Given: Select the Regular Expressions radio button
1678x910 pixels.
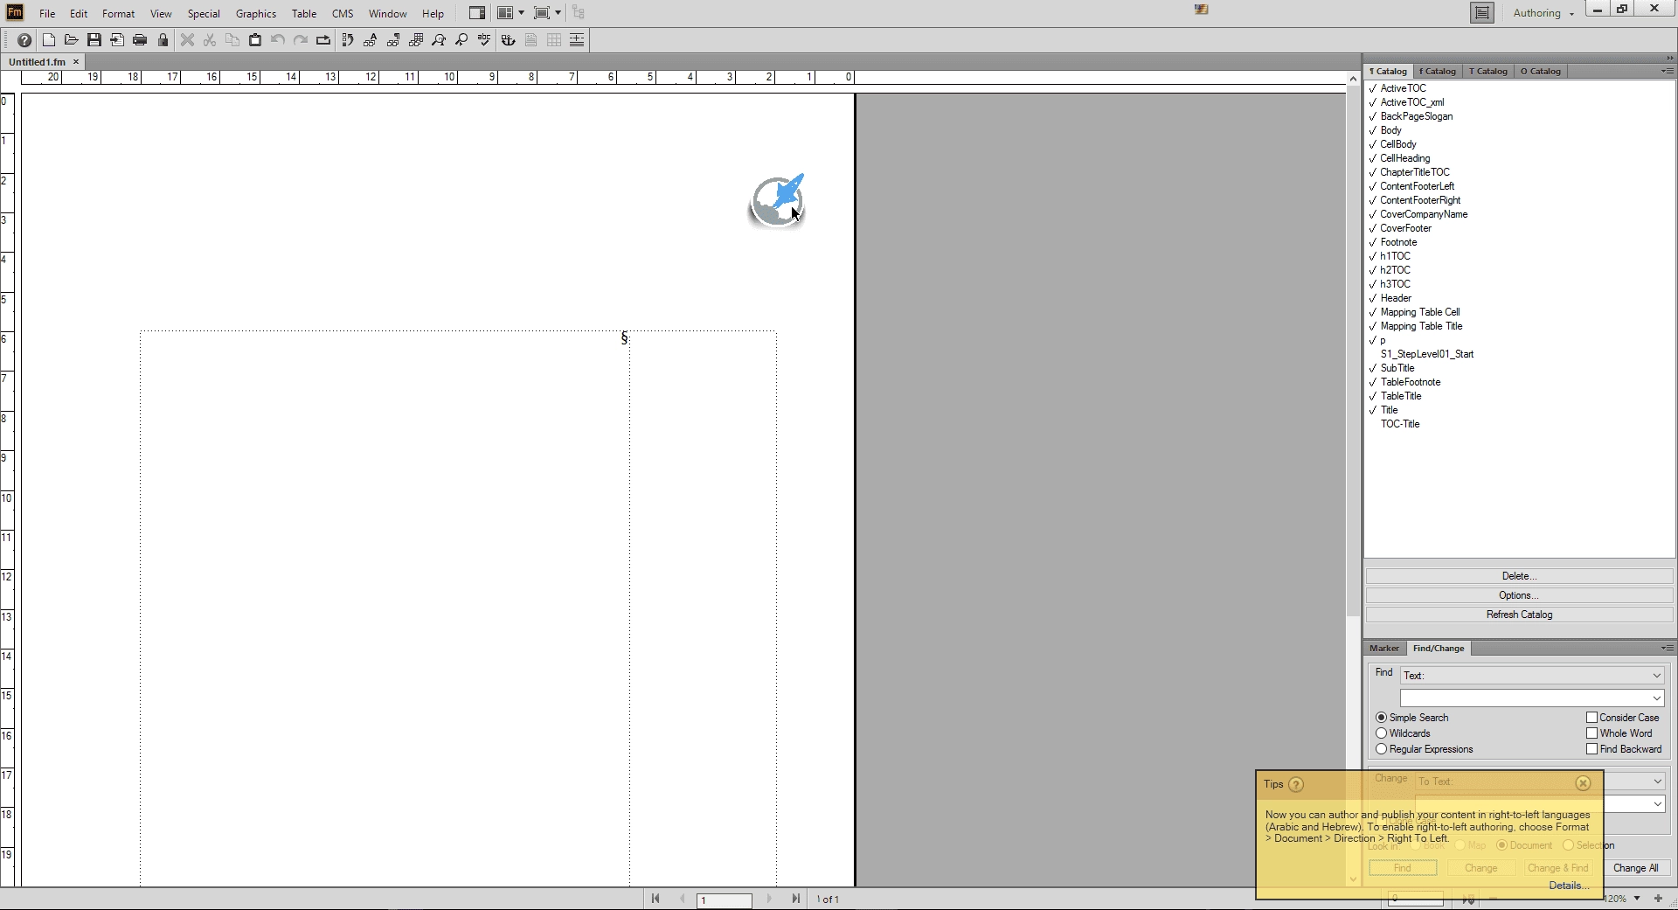Looking at the screenshot, I should click(x=1381, y=749).
